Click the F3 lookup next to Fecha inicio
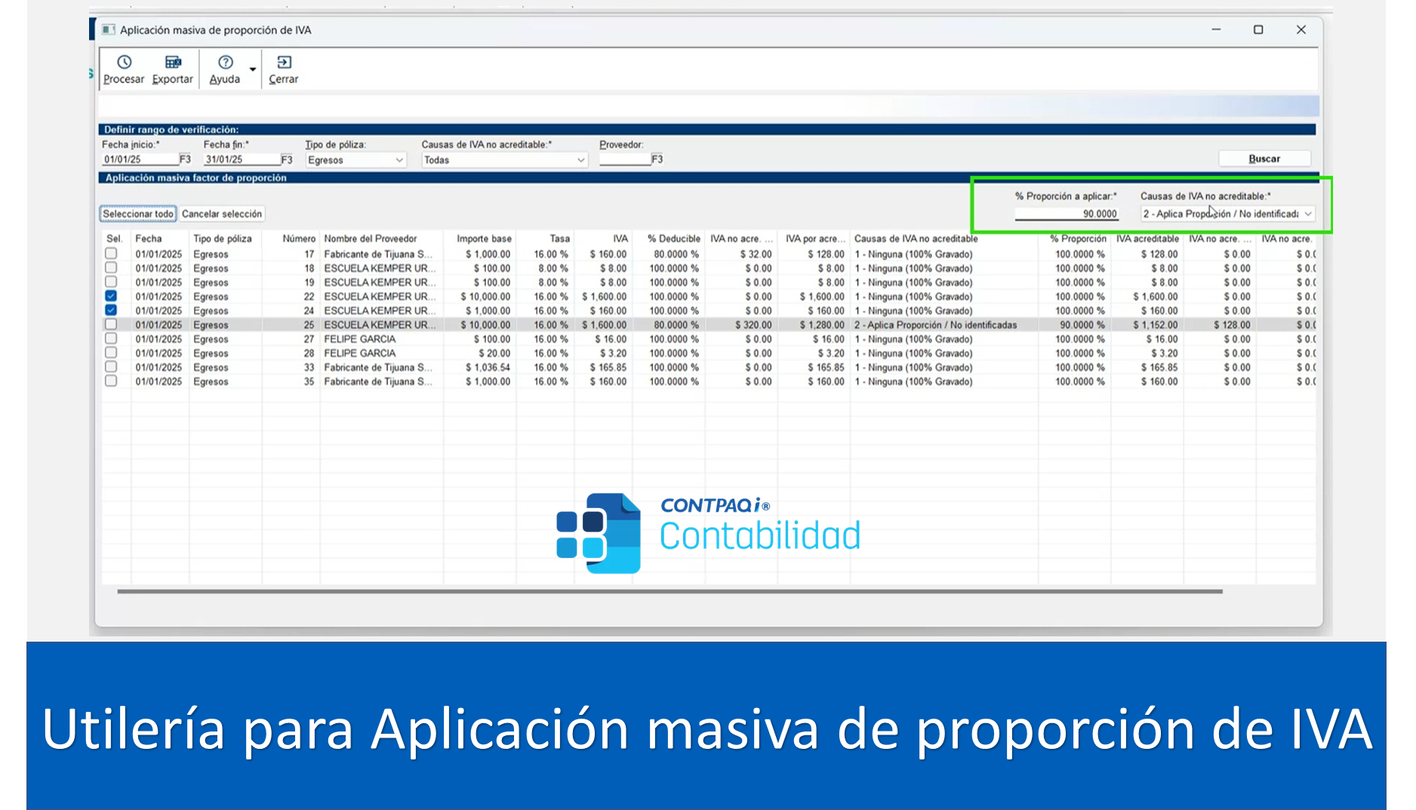1416x810 pixels. coord(185,159)
